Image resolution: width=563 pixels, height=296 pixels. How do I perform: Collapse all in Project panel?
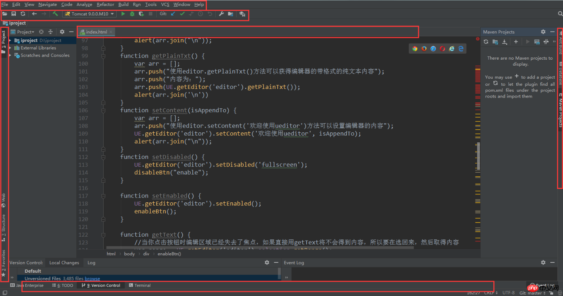point(50,32)
